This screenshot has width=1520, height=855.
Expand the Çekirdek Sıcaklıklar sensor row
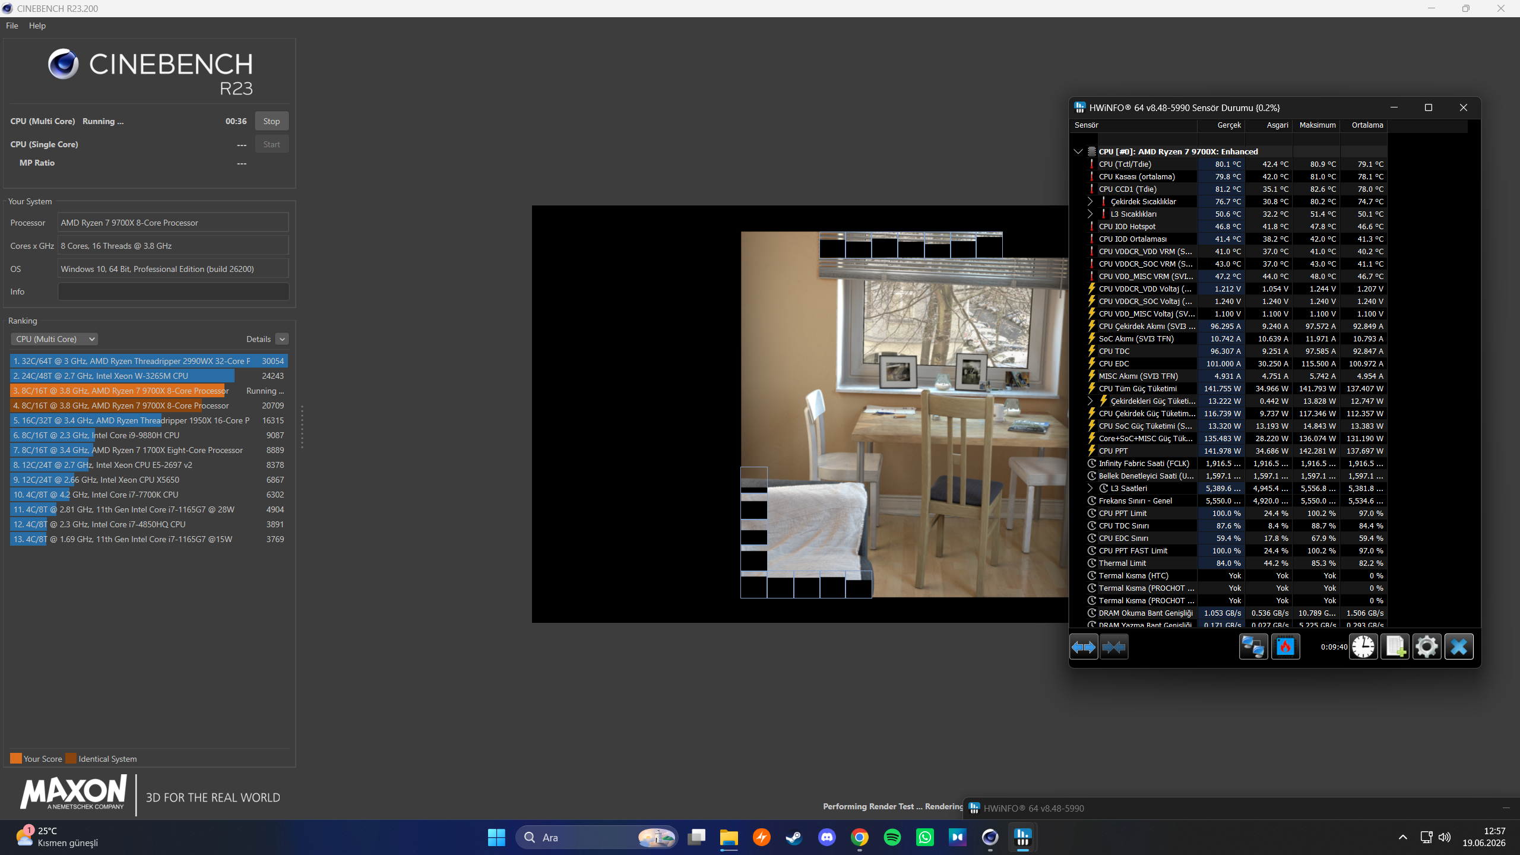click(x=1090, y=201)
